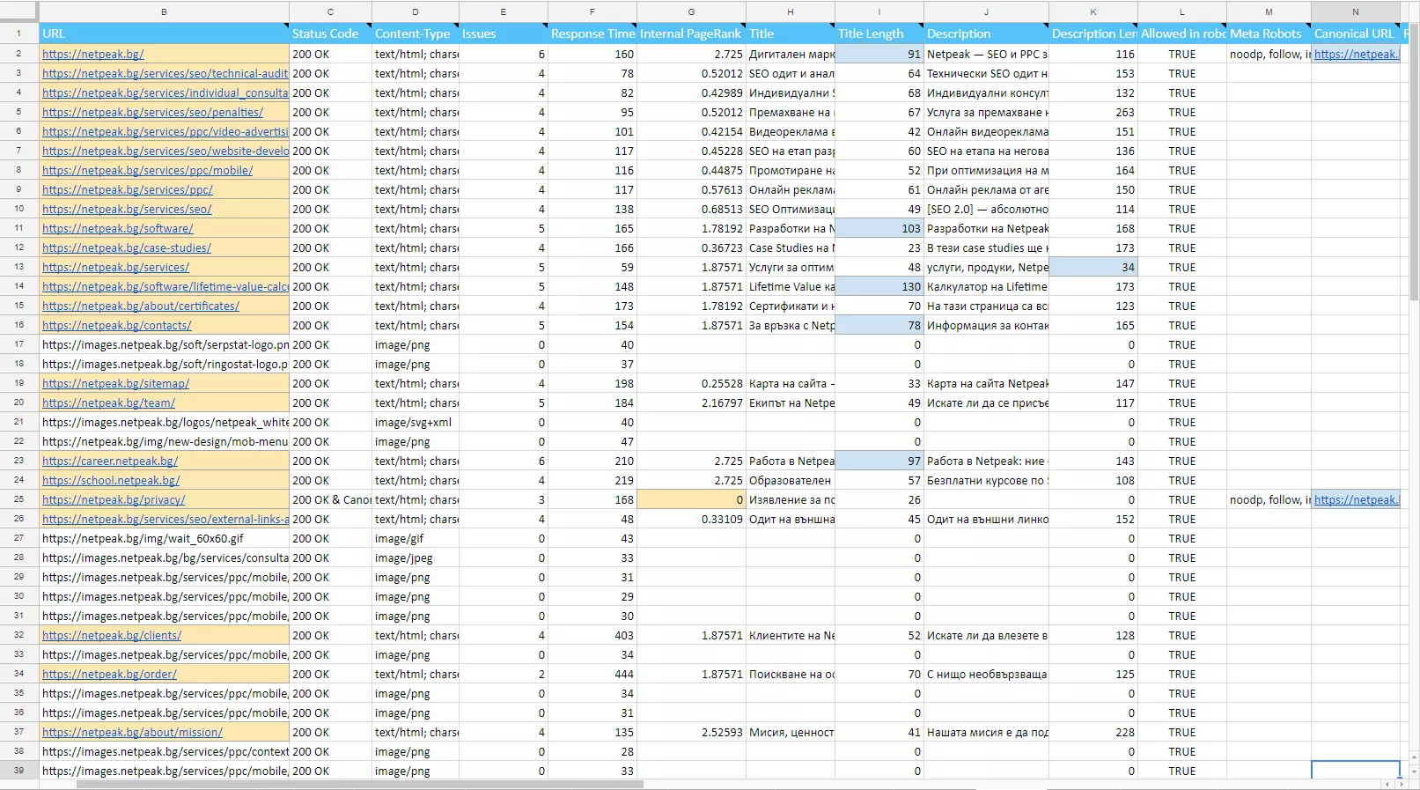Click the horizontal scroll left arrow
Screen dimensions: 1420x790
tap(1387, 784)
